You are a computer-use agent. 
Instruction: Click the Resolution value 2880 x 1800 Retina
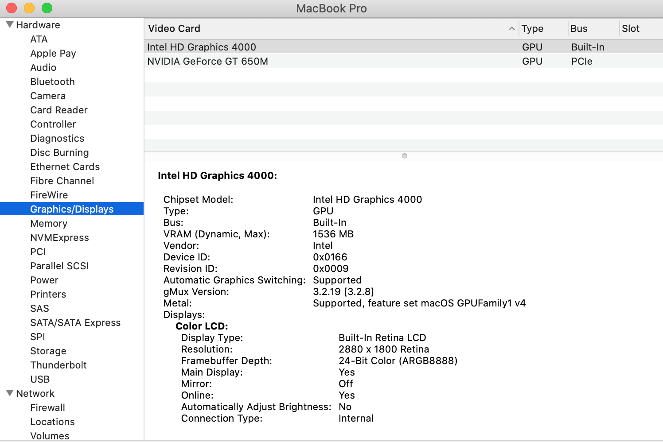pos(384,349)
